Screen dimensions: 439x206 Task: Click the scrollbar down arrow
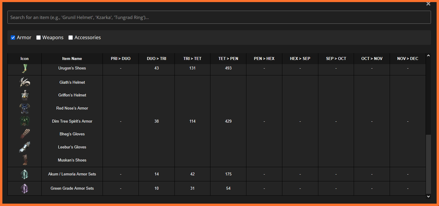click(x=428, y=196)
